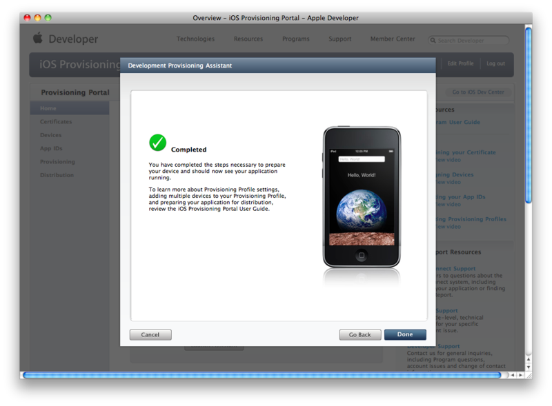Click the green zoom window button

48,18
